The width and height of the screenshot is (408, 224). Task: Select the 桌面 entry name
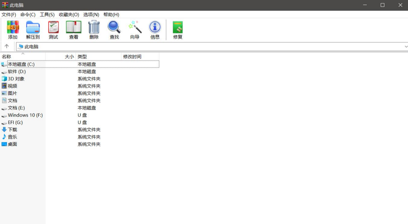12,144
